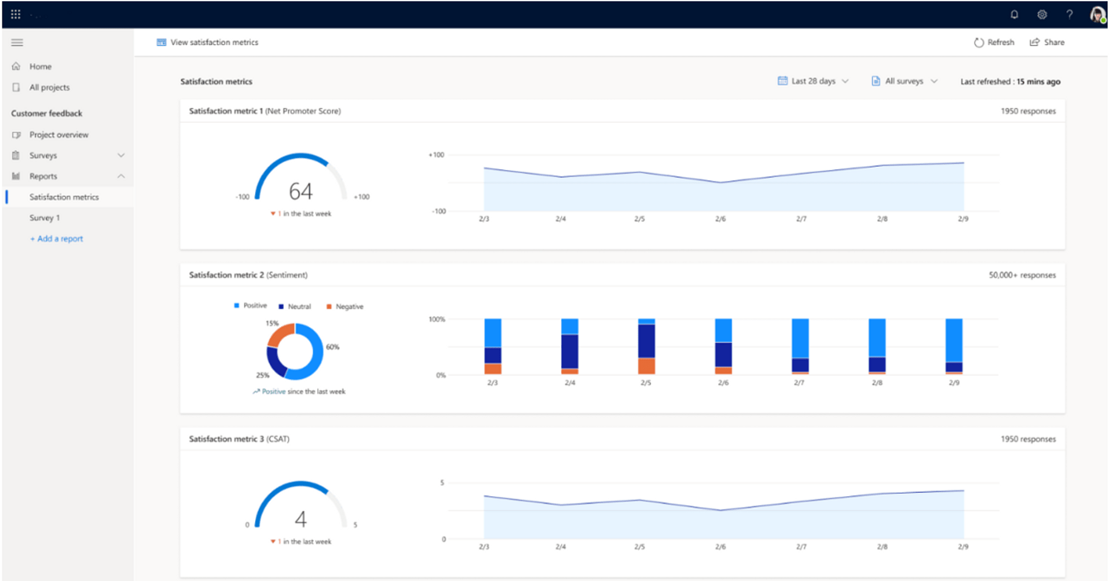Click the help question mark icon

(x=1070, y=14)
